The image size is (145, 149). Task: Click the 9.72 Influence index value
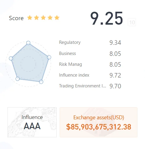[x=115, y=75]
